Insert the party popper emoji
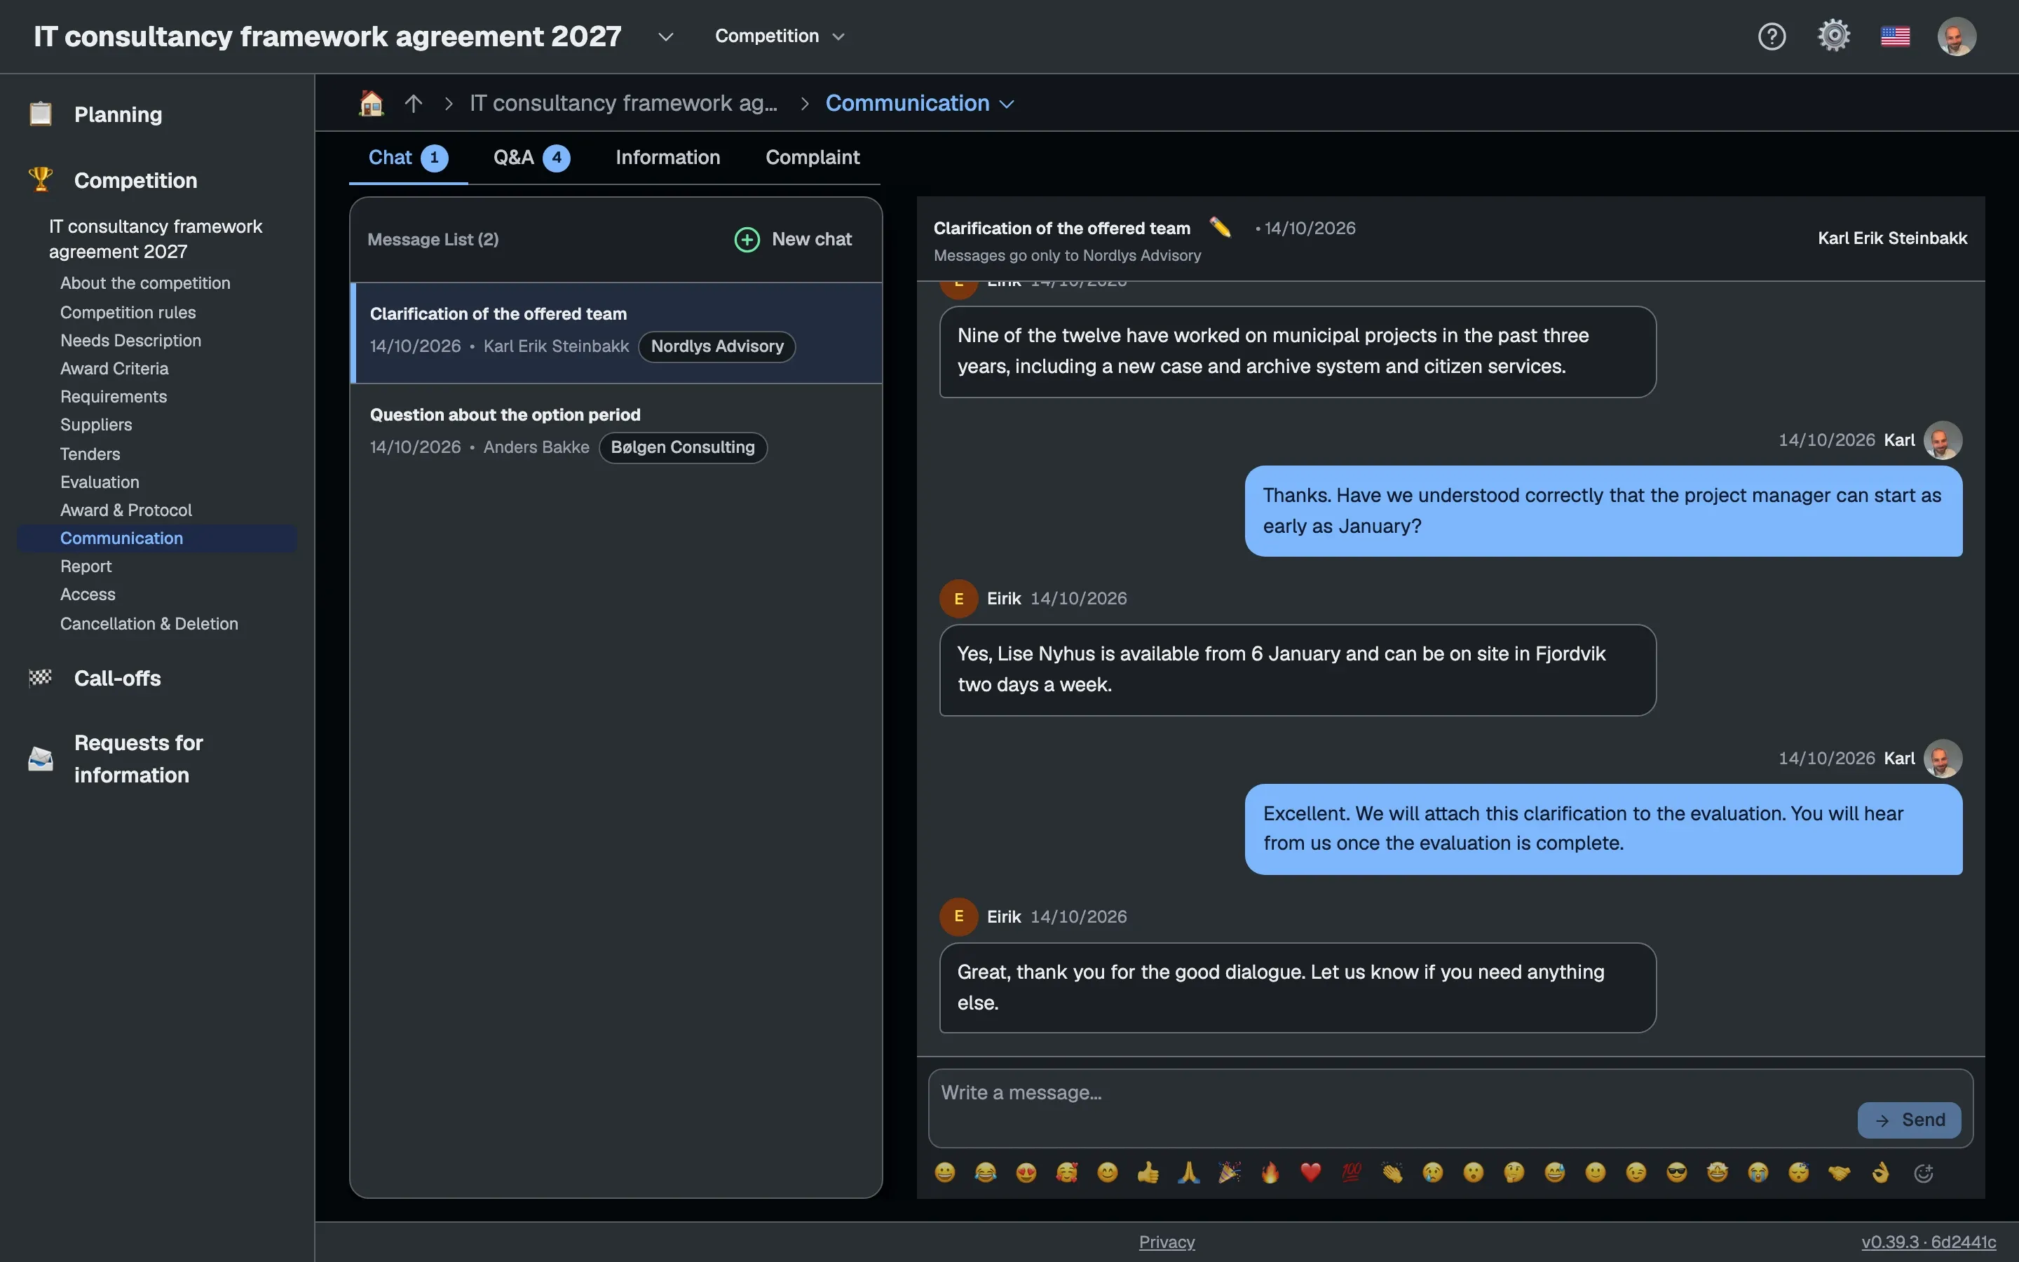The width and height of the screenshot is (2019, 1262). (1229, 1173)
